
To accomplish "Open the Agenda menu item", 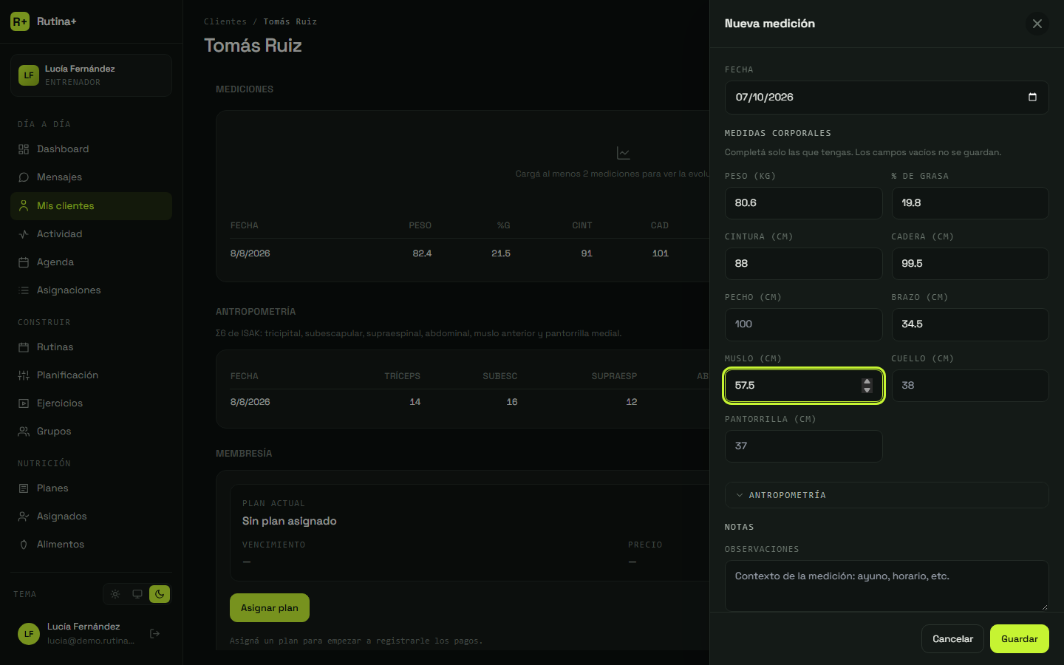I will (92, 262).
